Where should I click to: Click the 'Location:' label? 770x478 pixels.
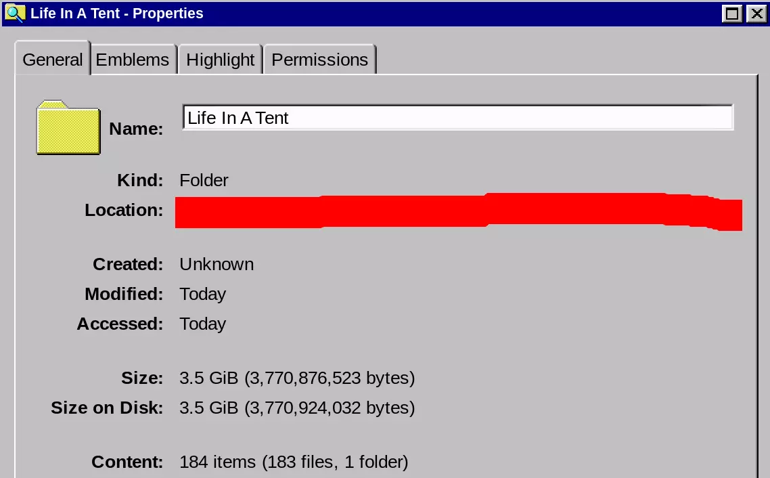click(124, 211)
